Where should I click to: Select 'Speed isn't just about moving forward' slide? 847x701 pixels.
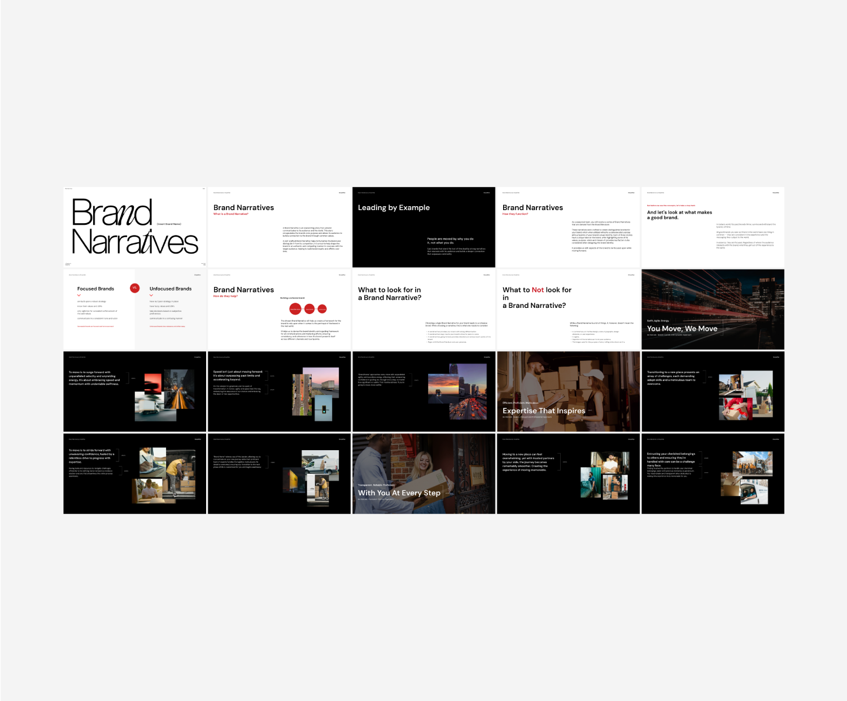[x=279, y=391]
